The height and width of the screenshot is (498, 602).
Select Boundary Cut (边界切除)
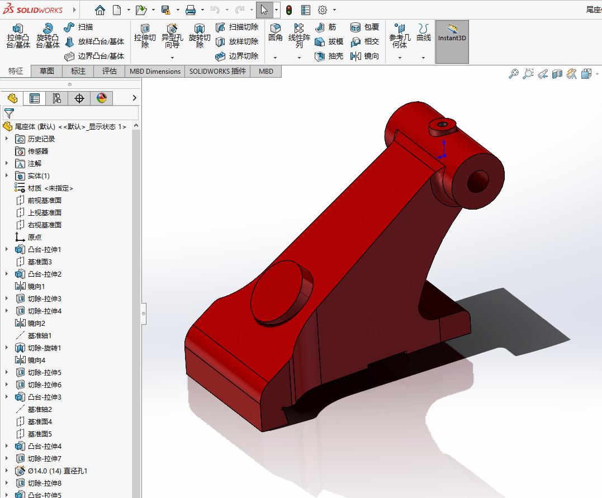click(x=237, y=56)
